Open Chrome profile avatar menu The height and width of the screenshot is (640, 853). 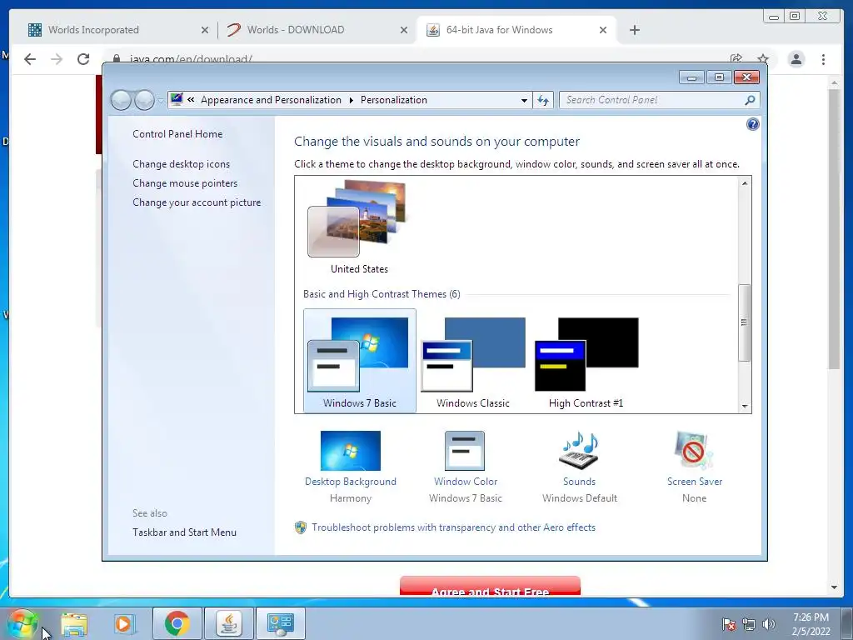[796, 59]
